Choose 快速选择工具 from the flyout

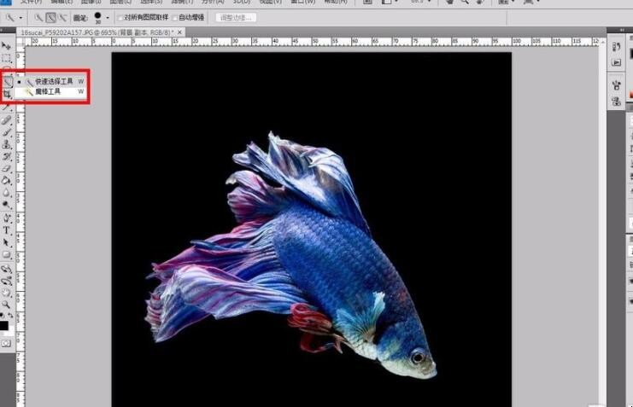pyautogui.click(x=51, y=81)
